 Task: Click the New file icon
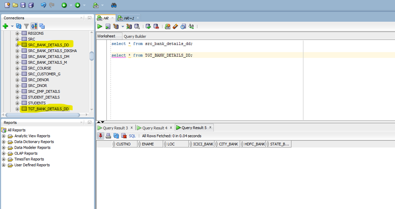point(7,5)
